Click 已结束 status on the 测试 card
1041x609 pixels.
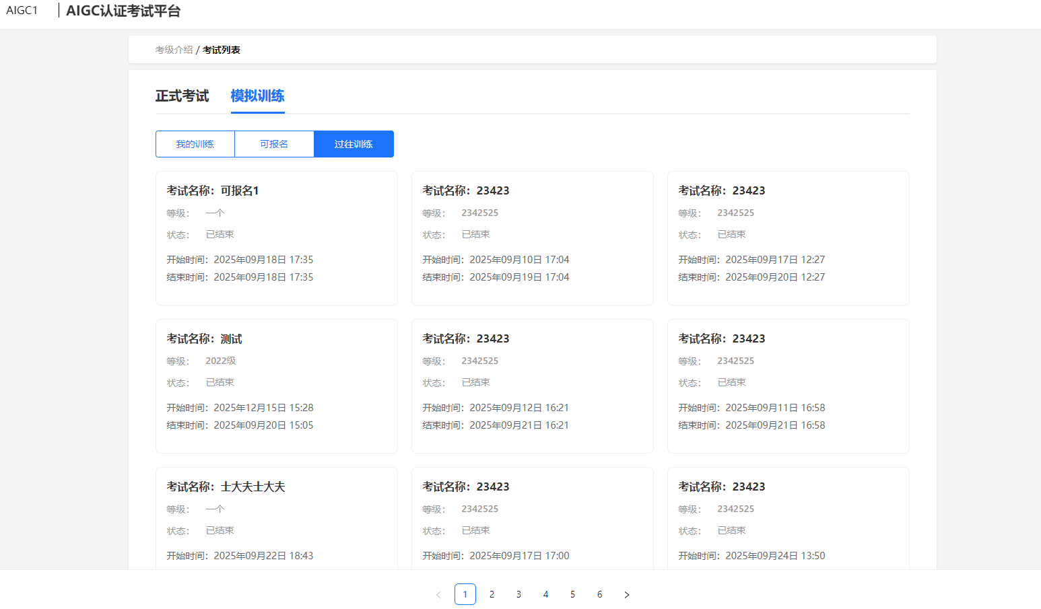click(220, 382)
